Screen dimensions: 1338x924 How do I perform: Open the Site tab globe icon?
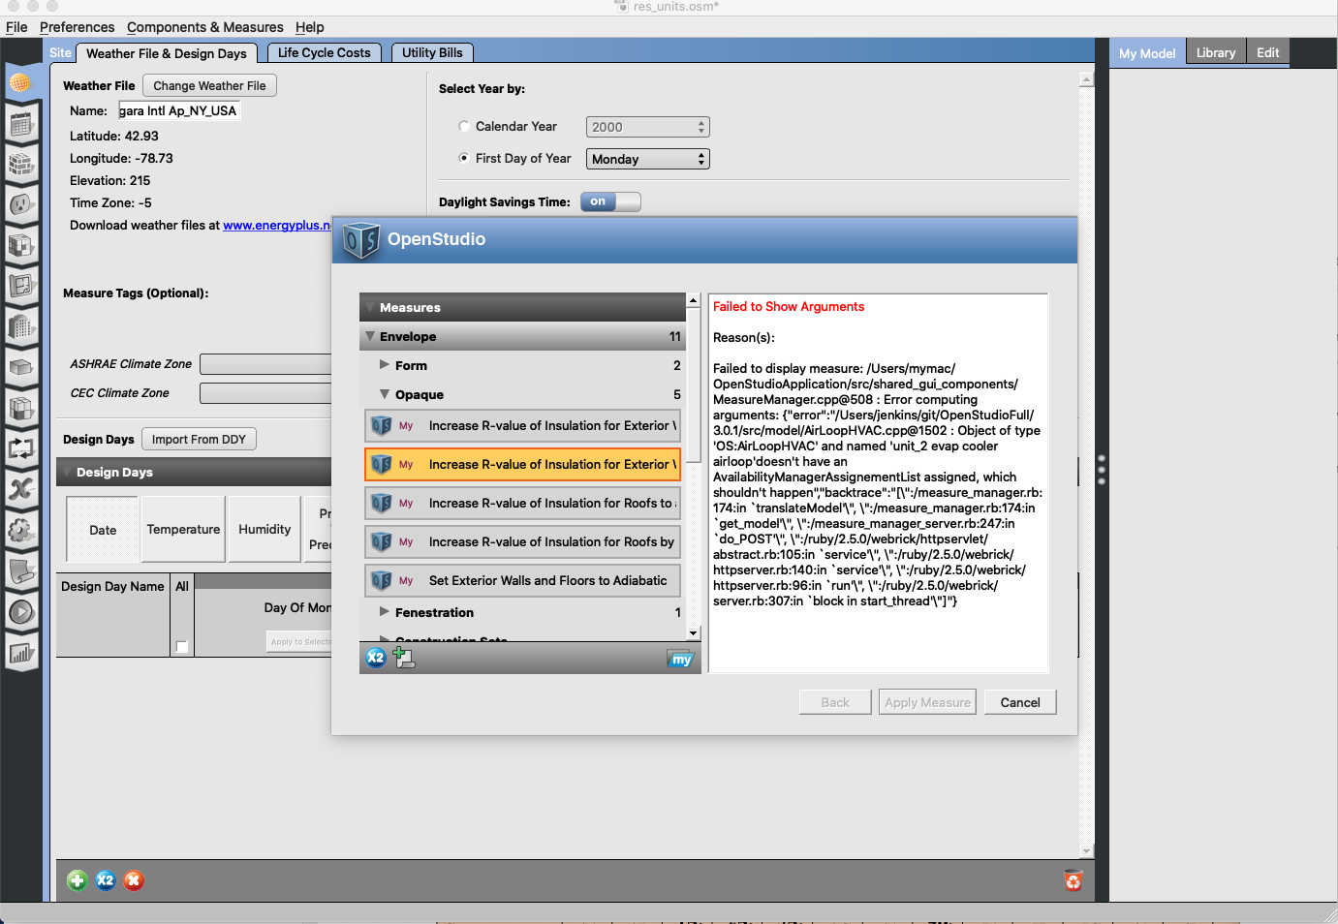coord(21,82)
